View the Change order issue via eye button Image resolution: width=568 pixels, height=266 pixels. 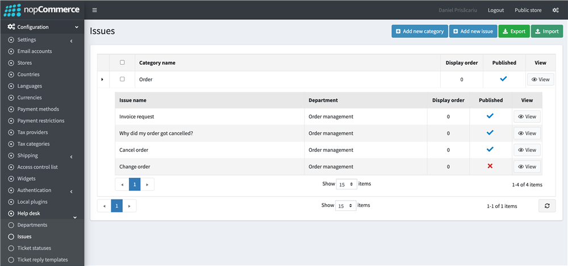[527, 167]
